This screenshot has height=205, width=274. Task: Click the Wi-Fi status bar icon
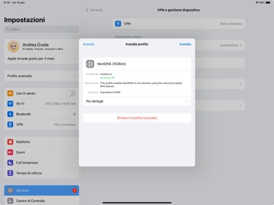[x=257, y=3]
